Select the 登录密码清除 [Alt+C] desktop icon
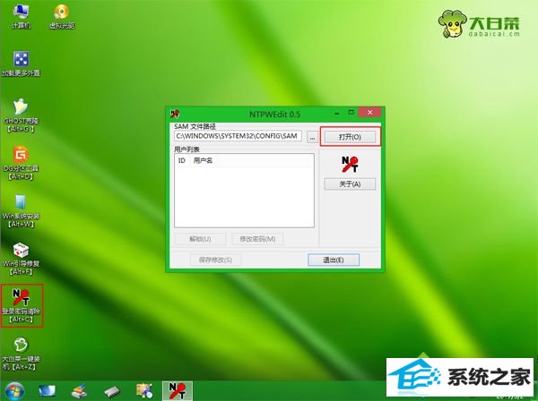The height and width of the screenshot is (401, 538). [22, 306]
